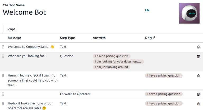Open the 'Forward to Operator' step type cell

[75, 94]
